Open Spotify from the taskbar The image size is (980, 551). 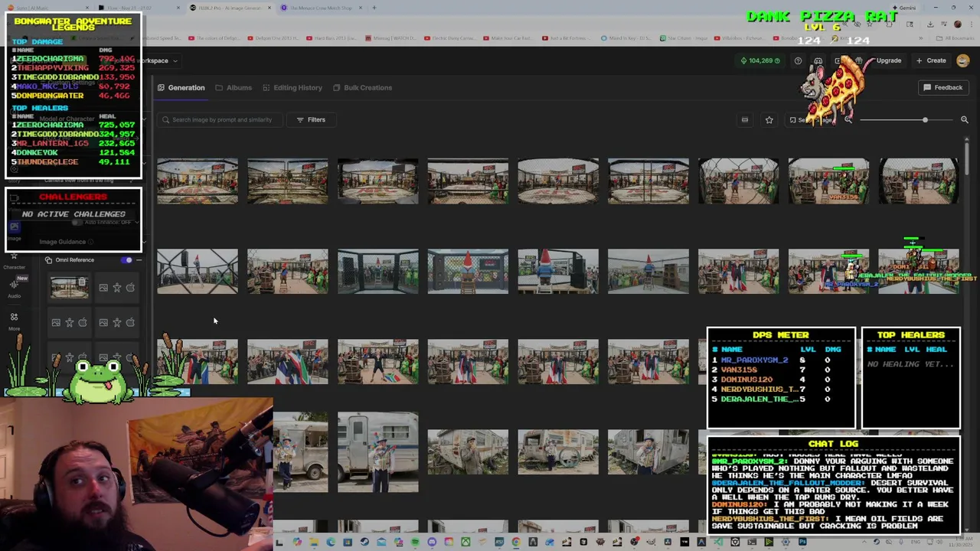coord(415,543)
